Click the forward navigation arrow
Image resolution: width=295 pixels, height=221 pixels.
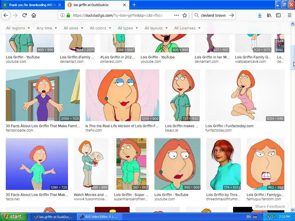coord(16,15)
